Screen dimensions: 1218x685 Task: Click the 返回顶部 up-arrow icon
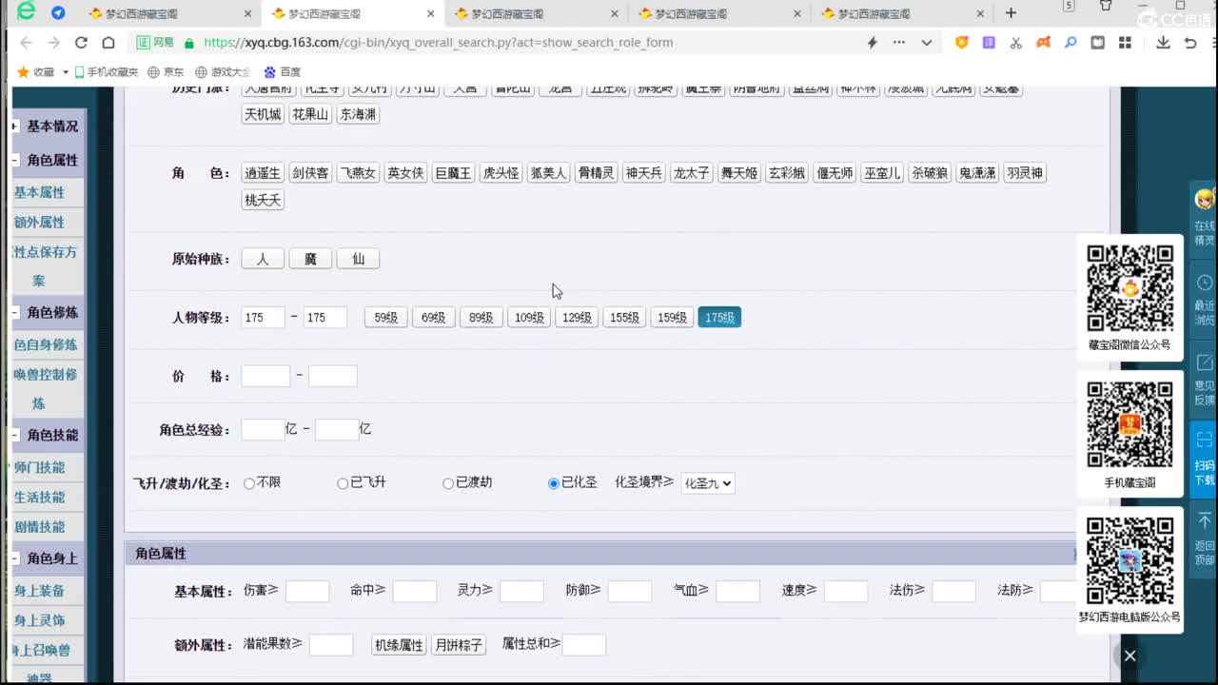pos(1205,520)
